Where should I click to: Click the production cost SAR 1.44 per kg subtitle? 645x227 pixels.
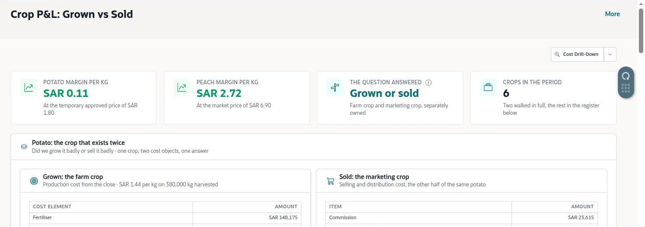tap(130, 184)
